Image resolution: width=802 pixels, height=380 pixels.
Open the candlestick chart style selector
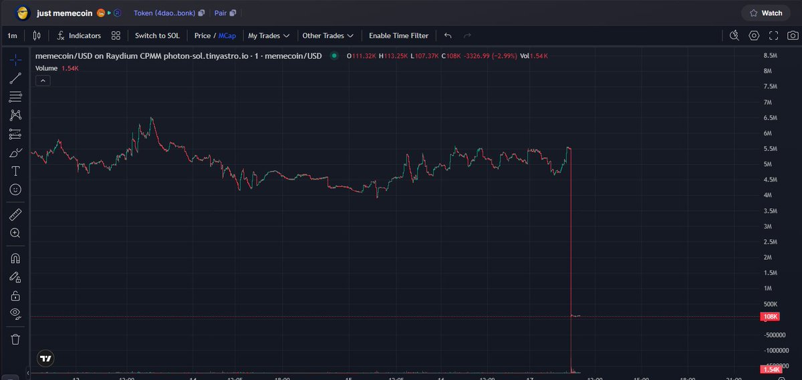pyautogui.click(x=37, y=35)
